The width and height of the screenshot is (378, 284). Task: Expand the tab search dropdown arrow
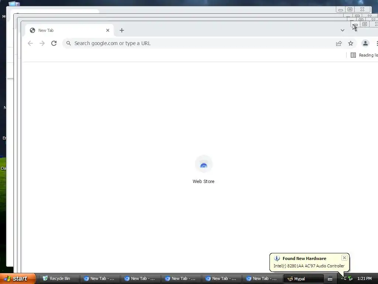pyautogui.click(x=343, y=30)
